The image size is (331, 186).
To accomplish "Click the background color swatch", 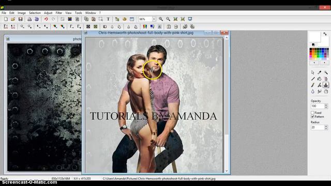I will click(325, 42).
